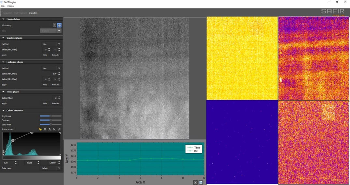Apply the ascending ramp shade preset
This screenshot has width=350, height=185.
(59, 129)
